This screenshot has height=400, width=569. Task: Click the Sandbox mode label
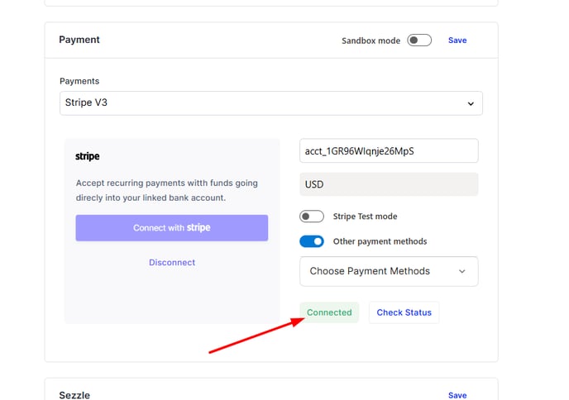[371, 40]
